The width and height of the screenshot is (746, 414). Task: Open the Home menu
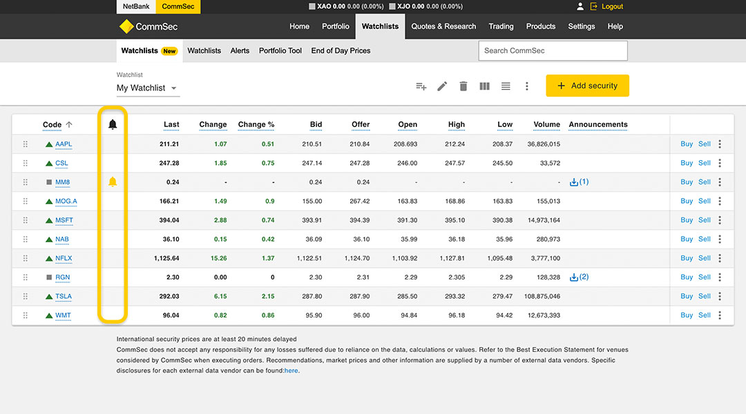(x=299, y=26)
